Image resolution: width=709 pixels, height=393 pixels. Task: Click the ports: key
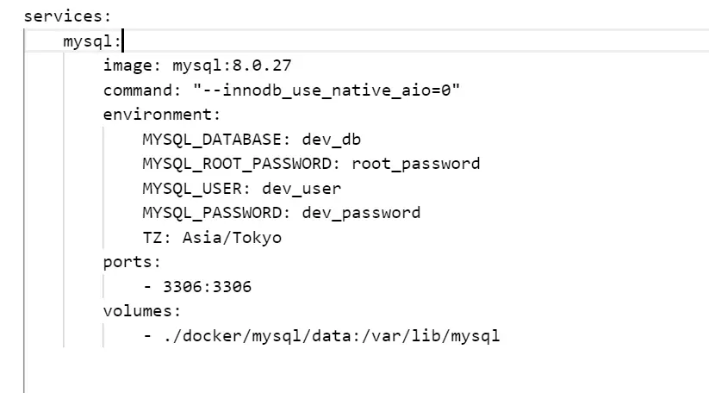(x=132, y=262)
